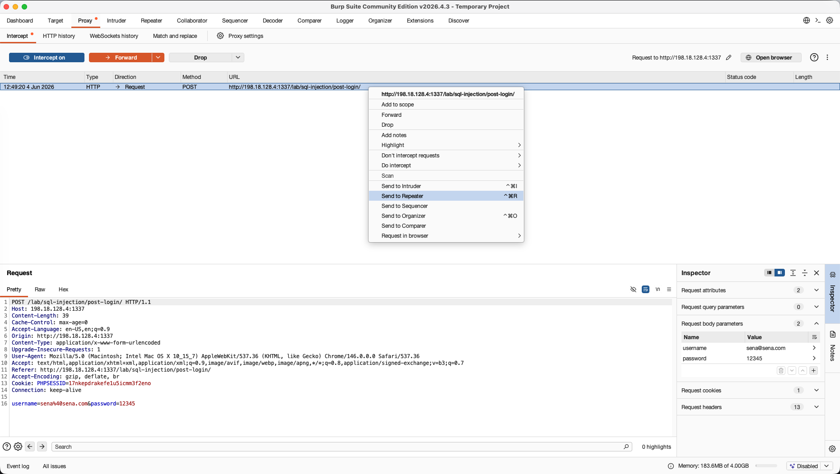Add a new body parameter with plus icon
This screenshot has width=840, height=474.
pyautogui.click(x=813, y=371)
